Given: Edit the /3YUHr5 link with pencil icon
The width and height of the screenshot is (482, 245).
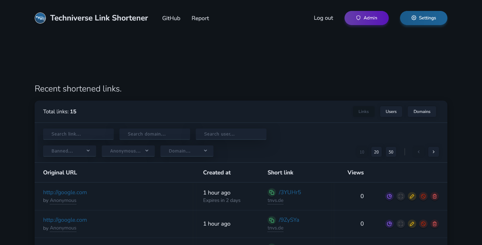Looking at the screenshot, I should click(x=412, y=196).
